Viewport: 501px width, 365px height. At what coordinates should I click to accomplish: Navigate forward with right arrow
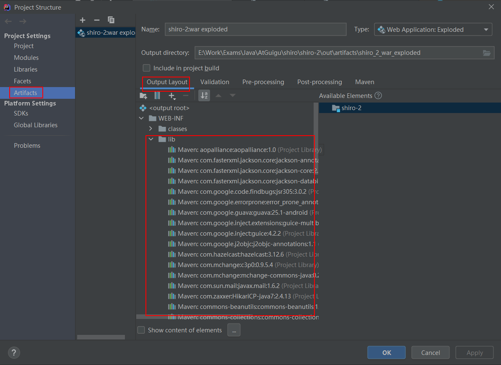click(23, 21)
